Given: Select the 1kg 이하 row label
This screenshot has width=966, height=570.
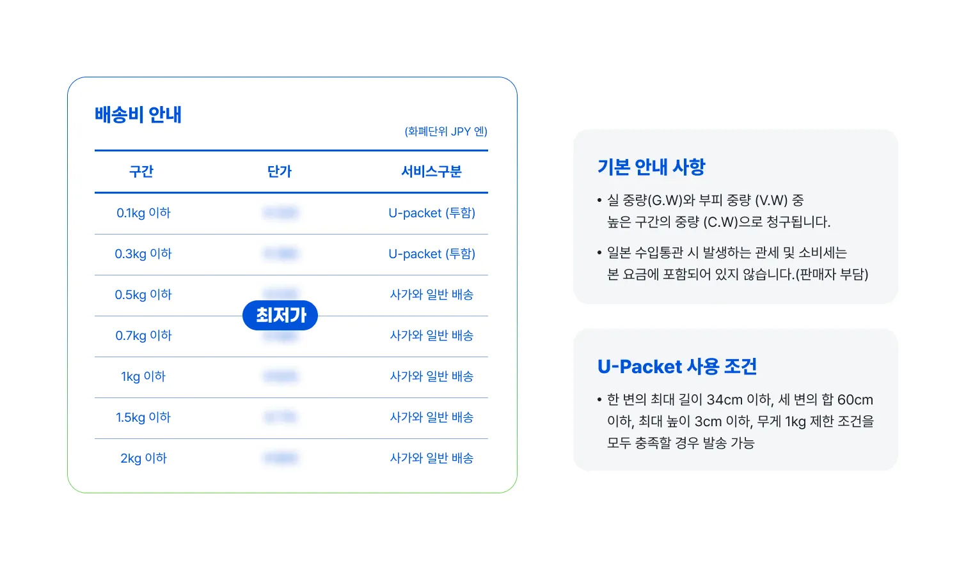Looking at the screenshot, I should pos(143,376).
